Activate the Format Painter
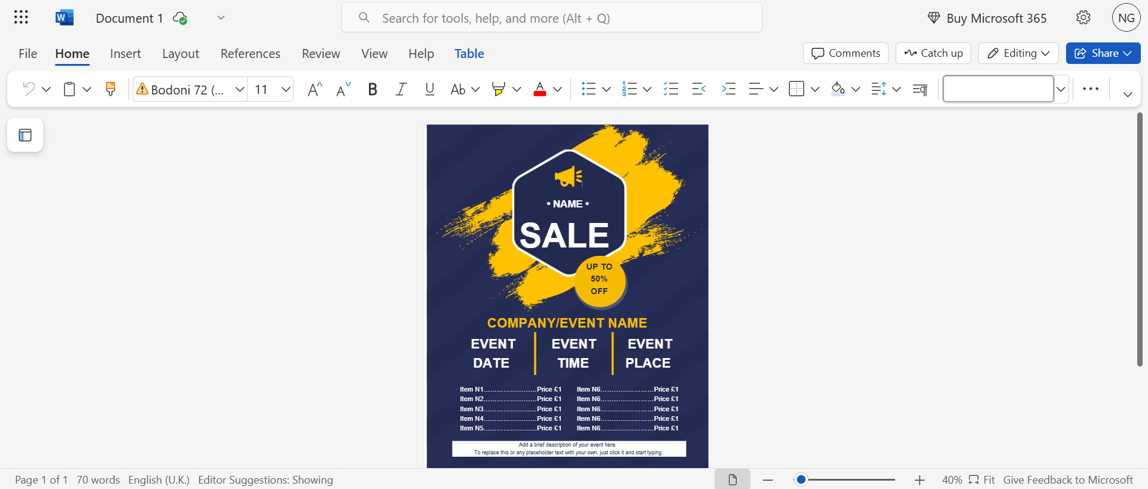Viewport: 1148px width, 489px height. pos(111,89)
